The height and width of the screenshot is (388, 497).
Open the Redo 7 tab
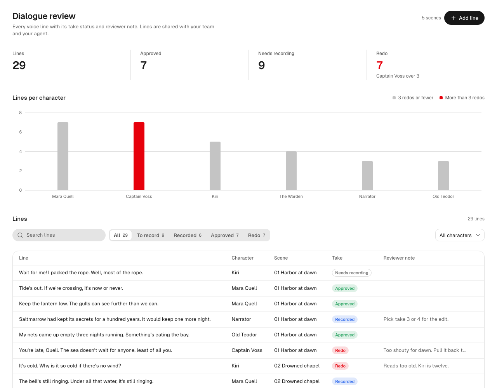point(257,235)
